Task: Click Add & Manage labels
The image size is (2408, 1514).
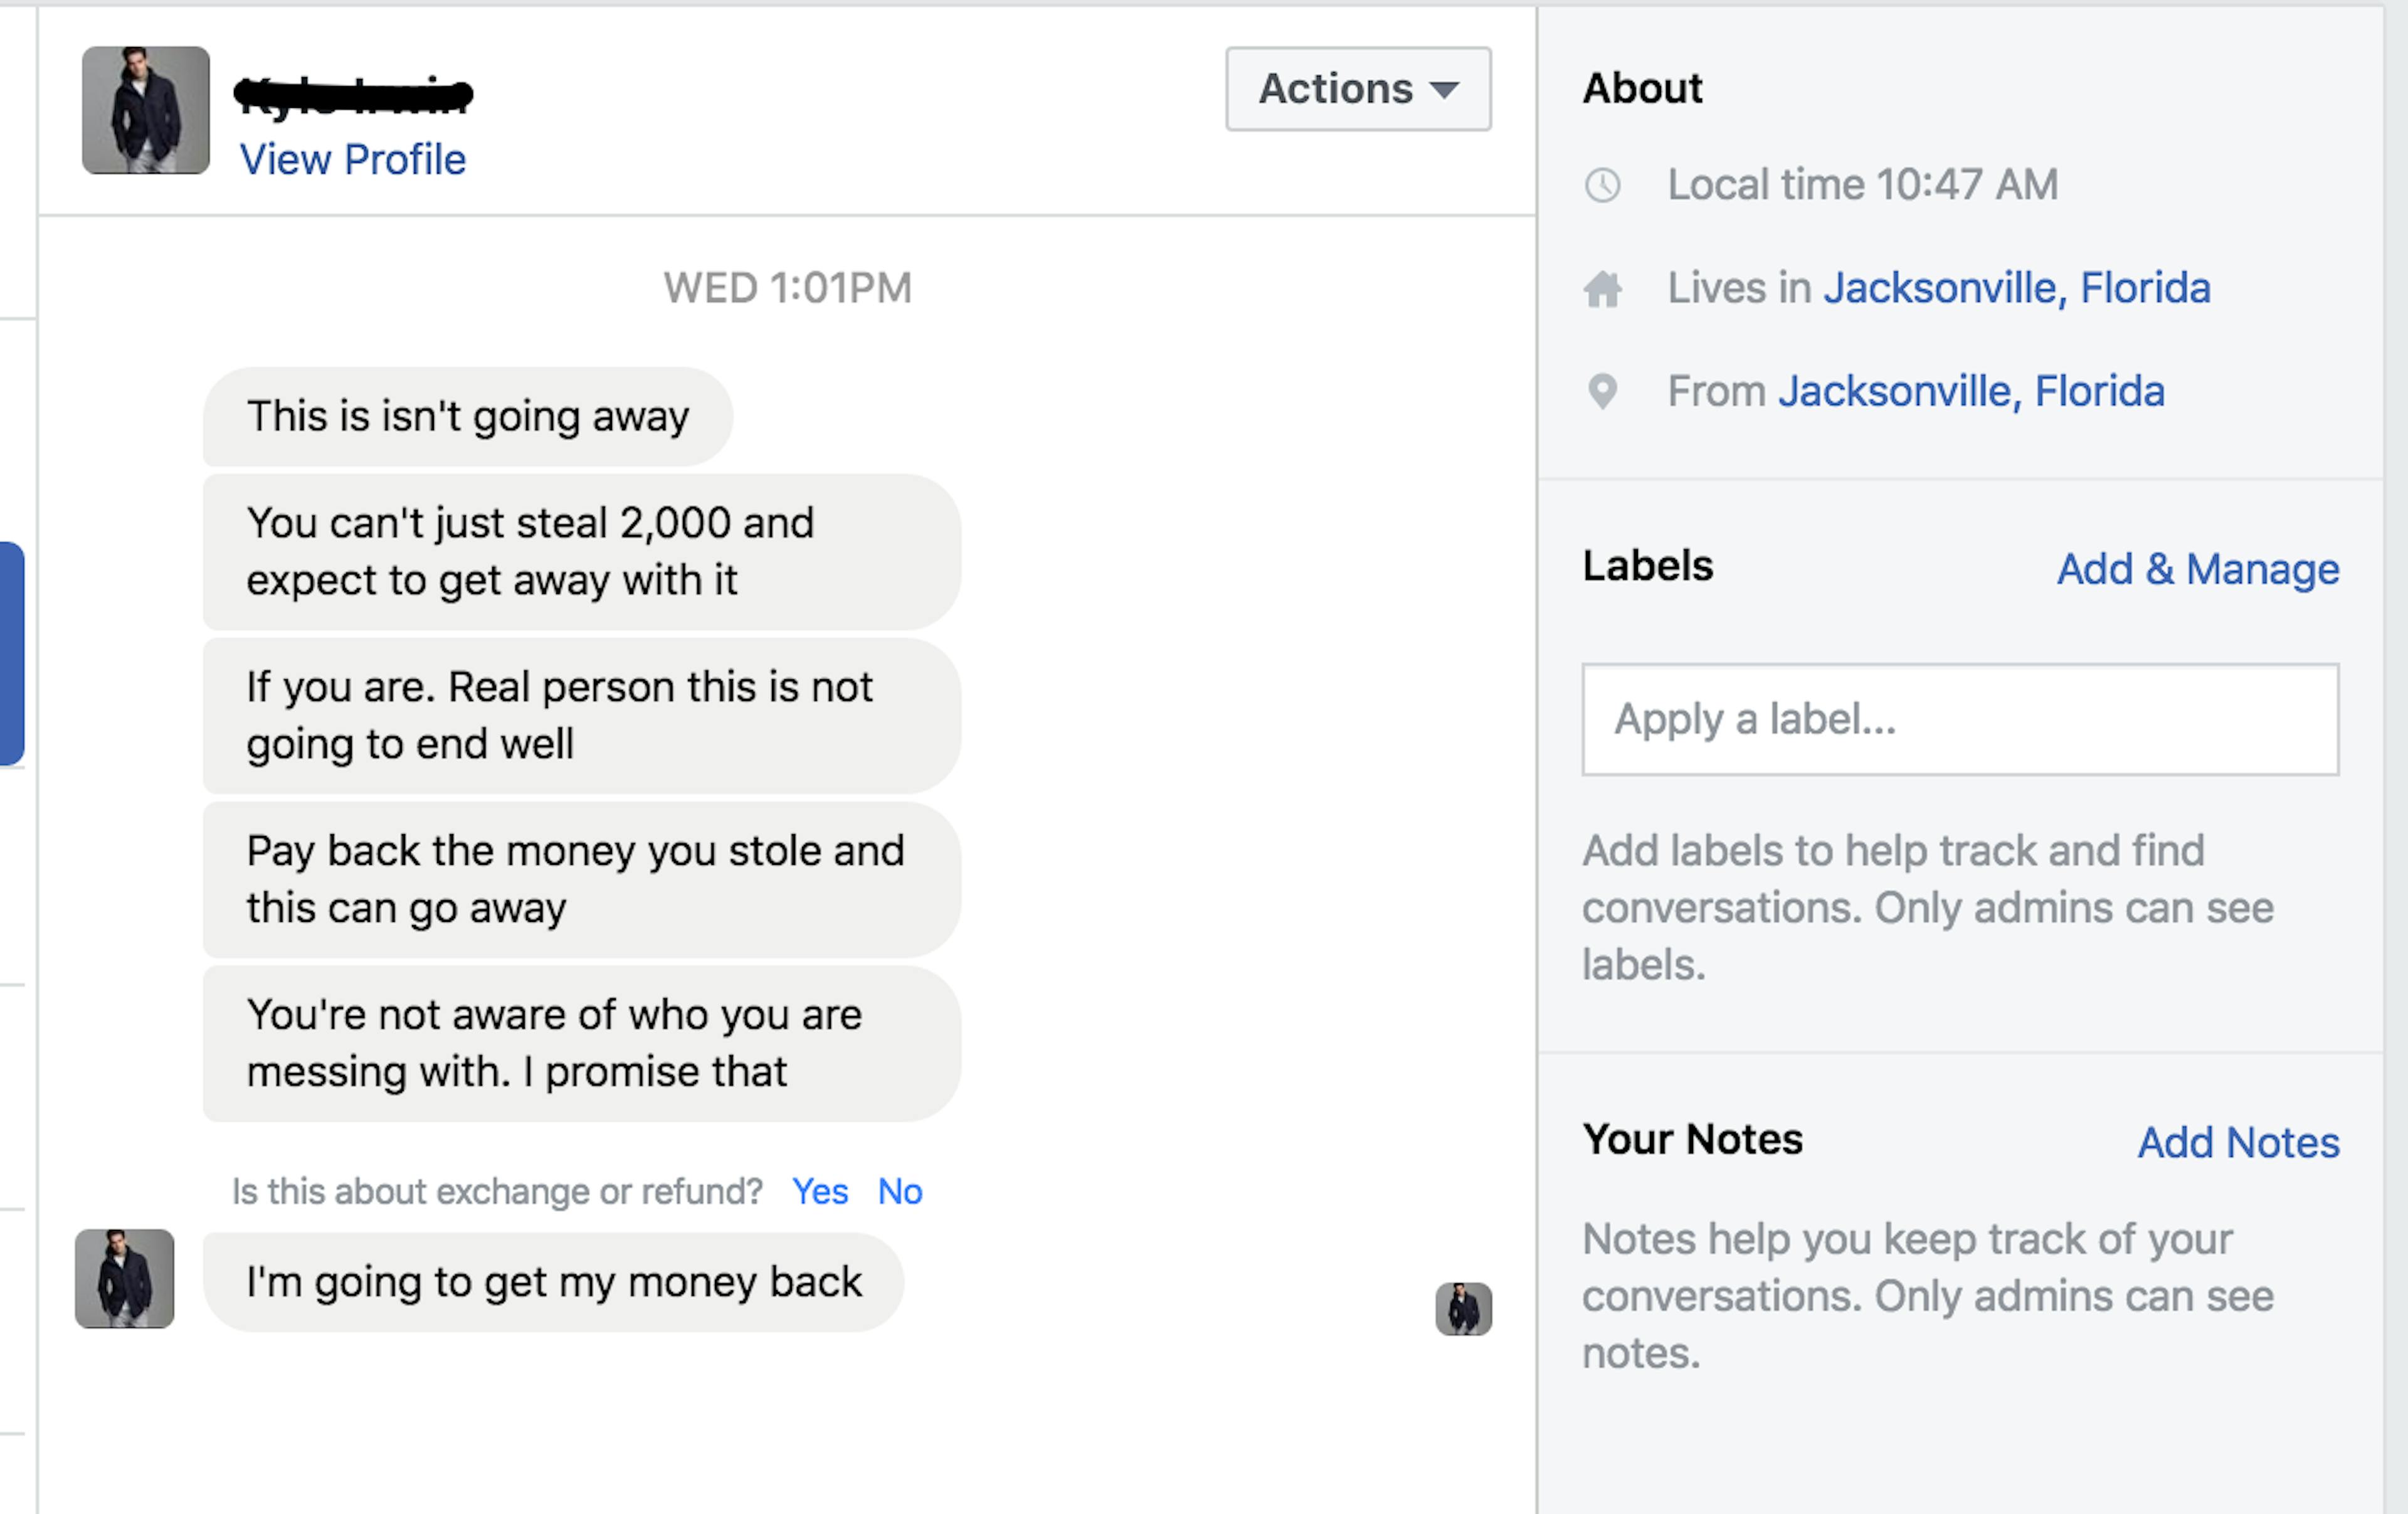Action: point(2198,569)
